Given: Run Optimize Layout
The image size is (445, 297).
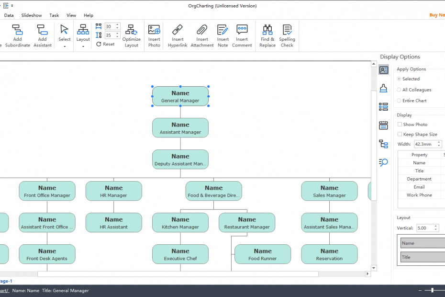Looking at the screenshot, I should coord(132,36).
